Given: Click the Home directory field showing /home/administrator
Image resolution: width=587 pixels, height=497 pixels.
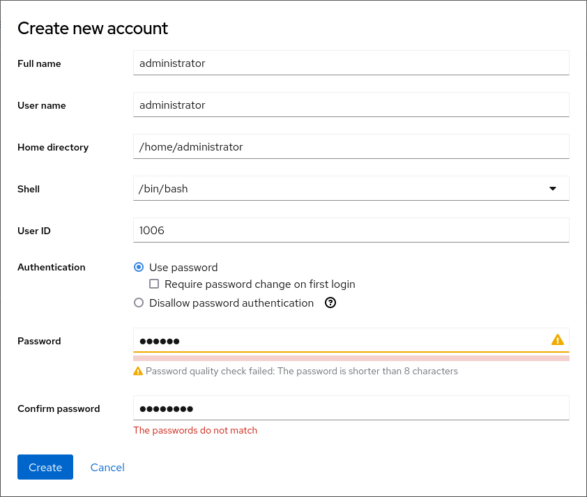Looking at the screenshot, I should coord(351,147).
